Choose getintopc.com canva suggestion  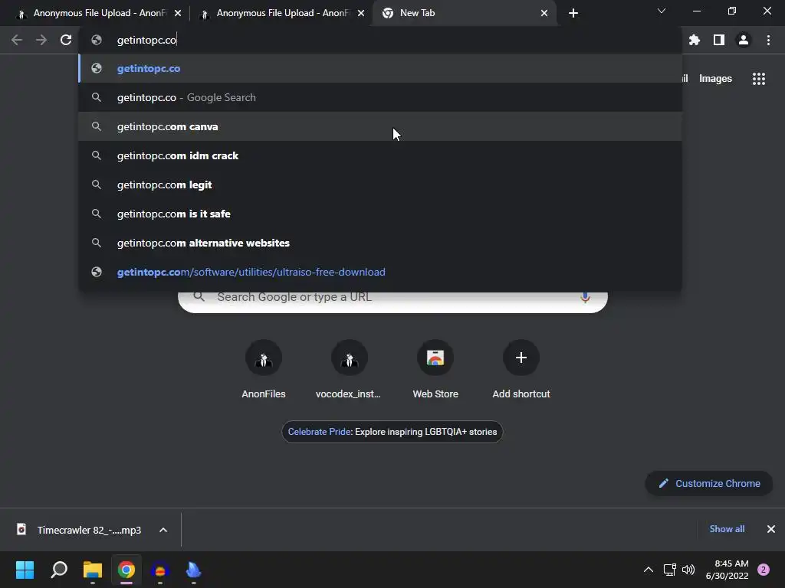pyautogui.click(x=380, y=126)
